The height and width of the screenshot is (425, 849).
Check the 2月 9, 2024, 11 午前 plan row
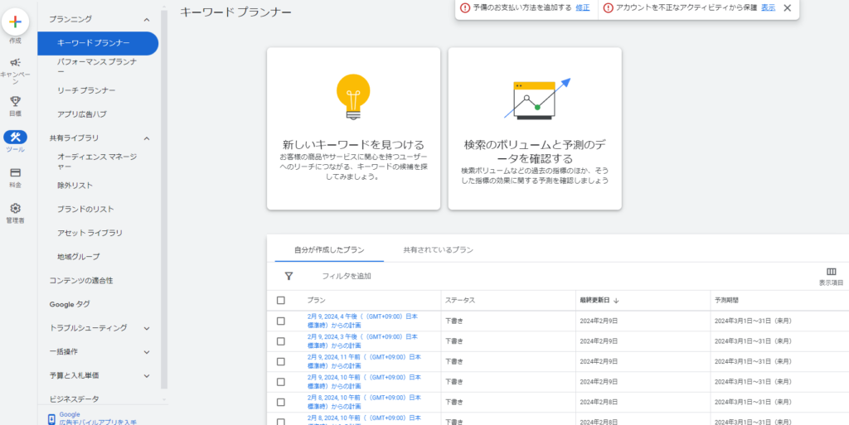tap(280, 361)
